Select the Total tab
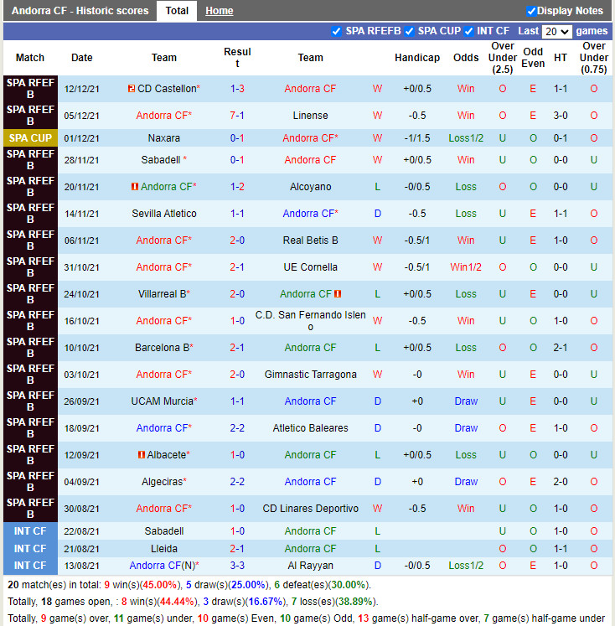The image size is (615, 626). [177, 11]
